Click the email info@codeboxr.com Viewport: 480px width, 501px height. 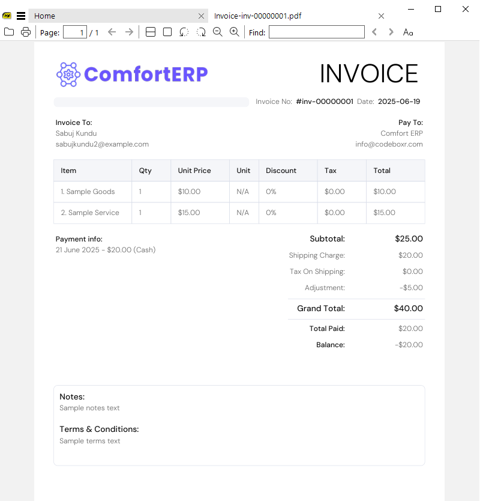(389, 144)
